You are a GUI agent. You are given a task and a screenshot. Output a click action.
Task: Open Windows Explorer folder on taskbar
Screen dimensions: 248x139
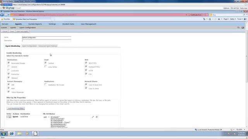click(x=19, y=134)
